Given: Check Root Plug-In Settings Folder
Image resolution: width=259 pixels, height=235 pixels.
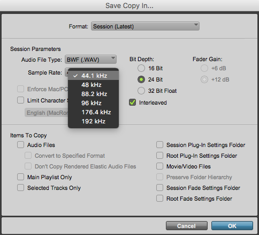Looking at the screenshot, I should (159, 156).
